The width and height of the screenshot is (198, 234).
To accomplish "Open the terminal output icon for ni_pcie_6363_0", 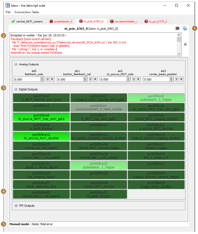I will (177, 28).
